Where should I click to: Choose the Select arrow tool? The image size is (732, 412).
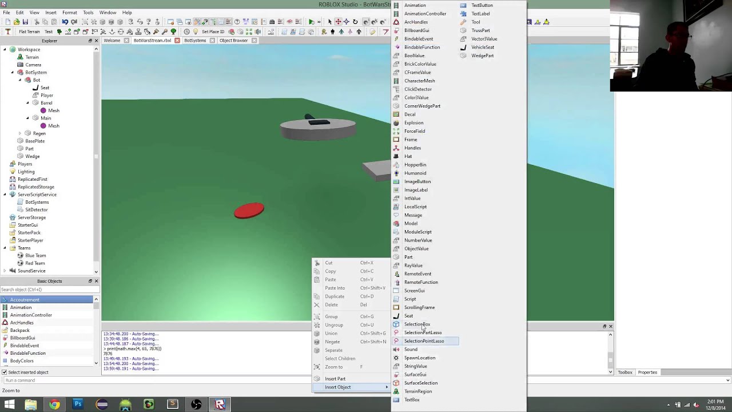coord(329,22)
